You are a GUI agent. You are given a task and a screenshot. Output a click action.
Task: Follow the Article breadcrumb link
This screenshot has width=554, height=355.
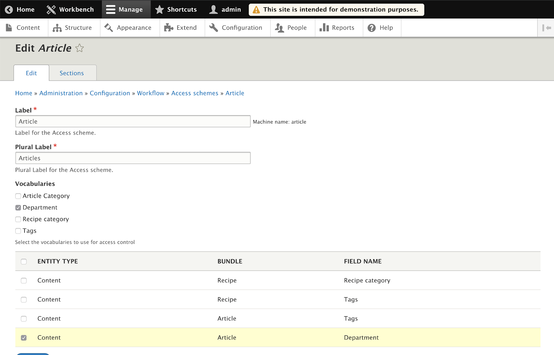[x=235, y=93]
